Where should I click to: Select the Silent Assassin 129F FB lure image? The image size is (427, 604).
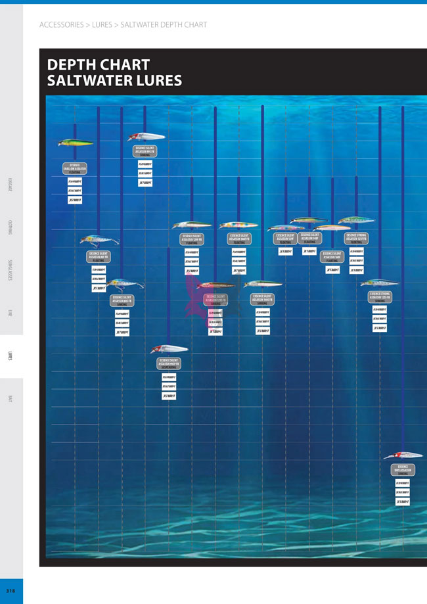[192, 225]
